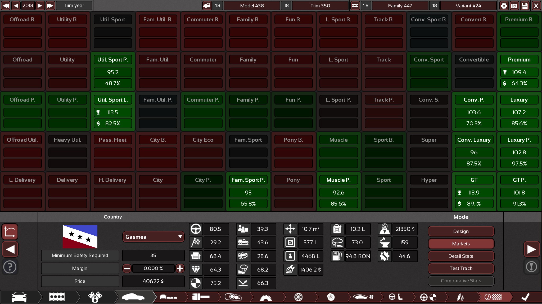Image resolution: width=542 pixels, height=304 pixels.
Task: Click the truck utility stat icon
Action: tap(243, 242)
